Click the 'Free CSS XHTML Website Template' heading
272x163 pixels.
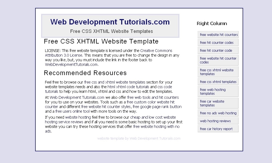pyautogui.click(x=101, y=41)
